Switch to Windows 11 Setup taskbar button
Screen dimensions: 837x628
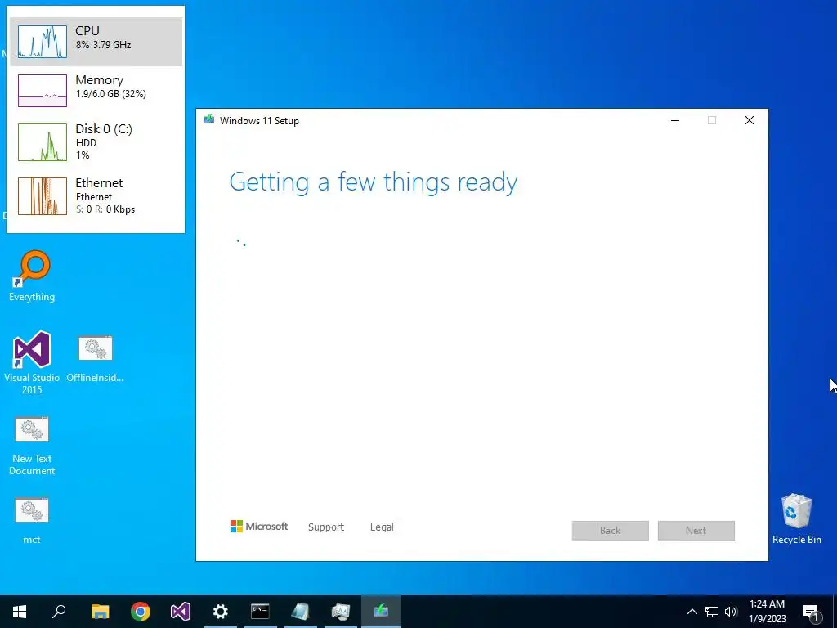click(x=381, y=612)
